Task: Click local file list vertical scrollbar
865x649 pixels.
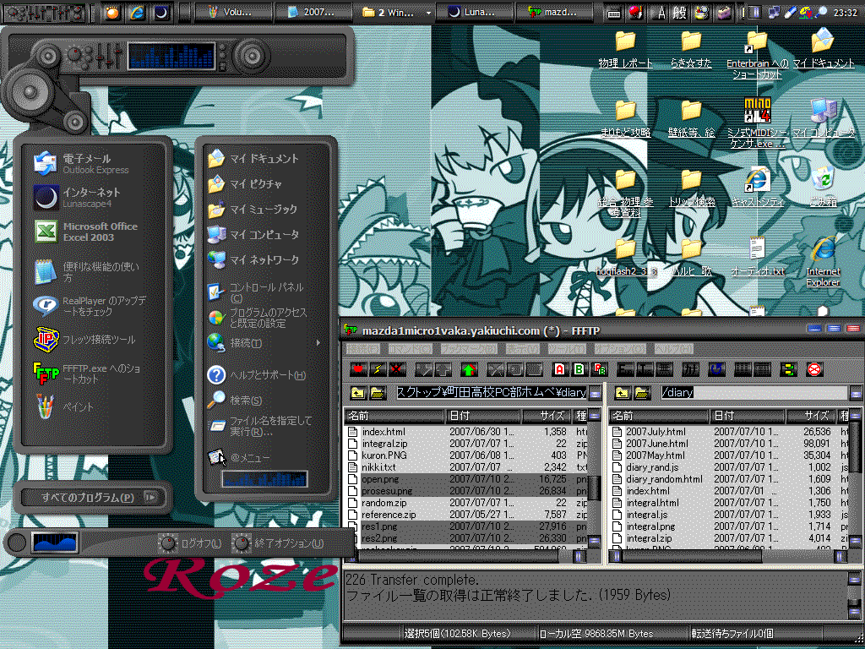Action: (x=595, y=479)
